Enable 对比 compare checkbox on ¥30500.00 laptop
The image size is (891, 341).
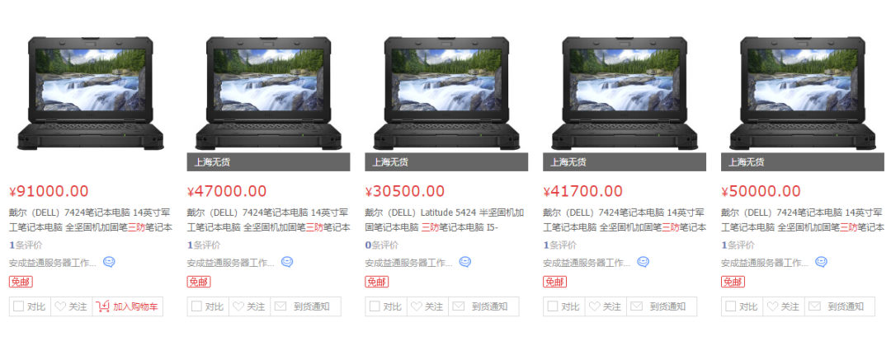click(375, 306)
